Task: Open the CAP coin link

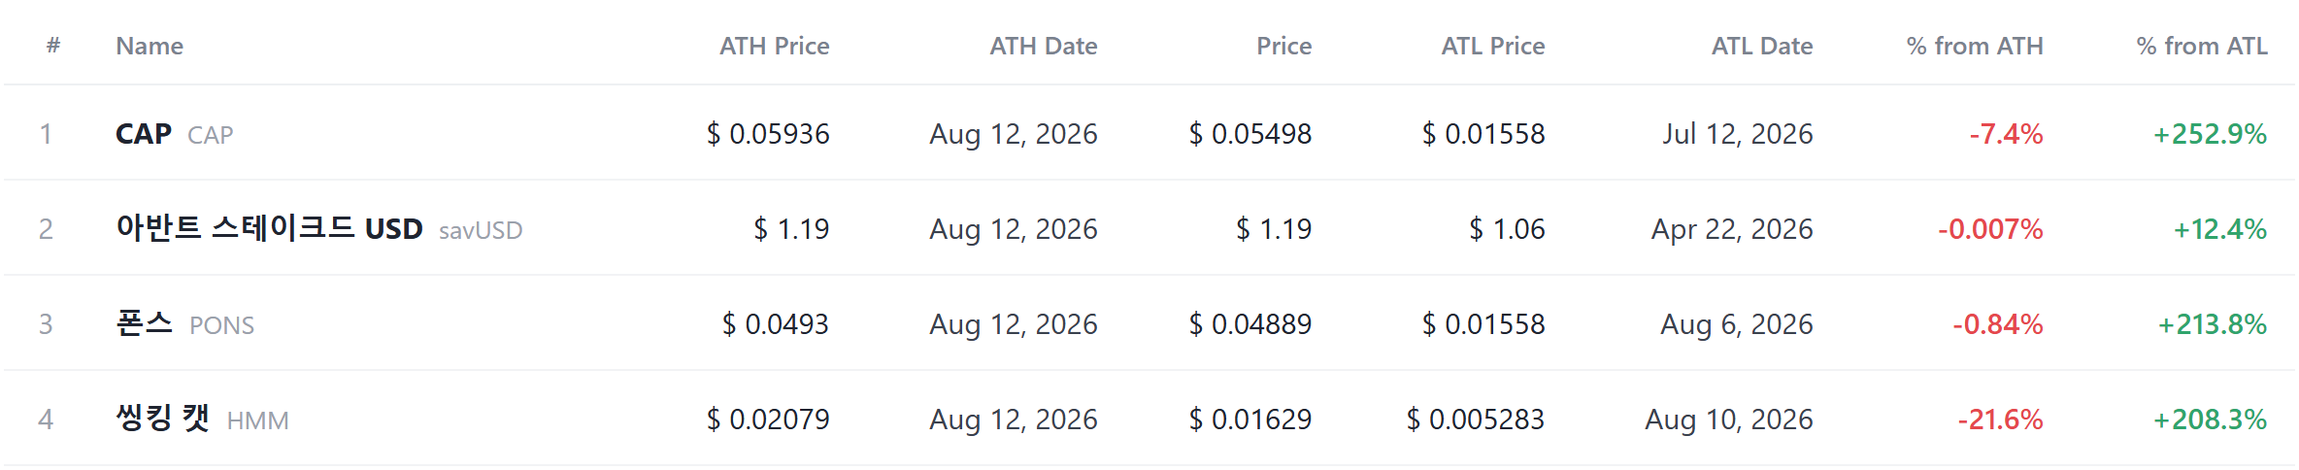Action: (175, 134)
